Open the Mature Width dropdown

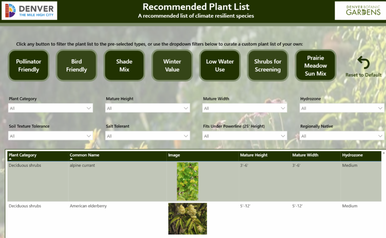click(x=245, y=108)
